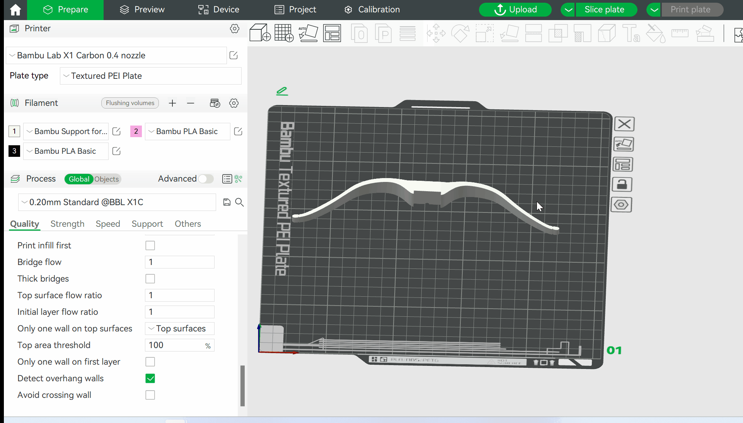The height and width of the screenshot is (423, 743).
Task: Open the printer preset dropdown
Action: coord(116,56)
